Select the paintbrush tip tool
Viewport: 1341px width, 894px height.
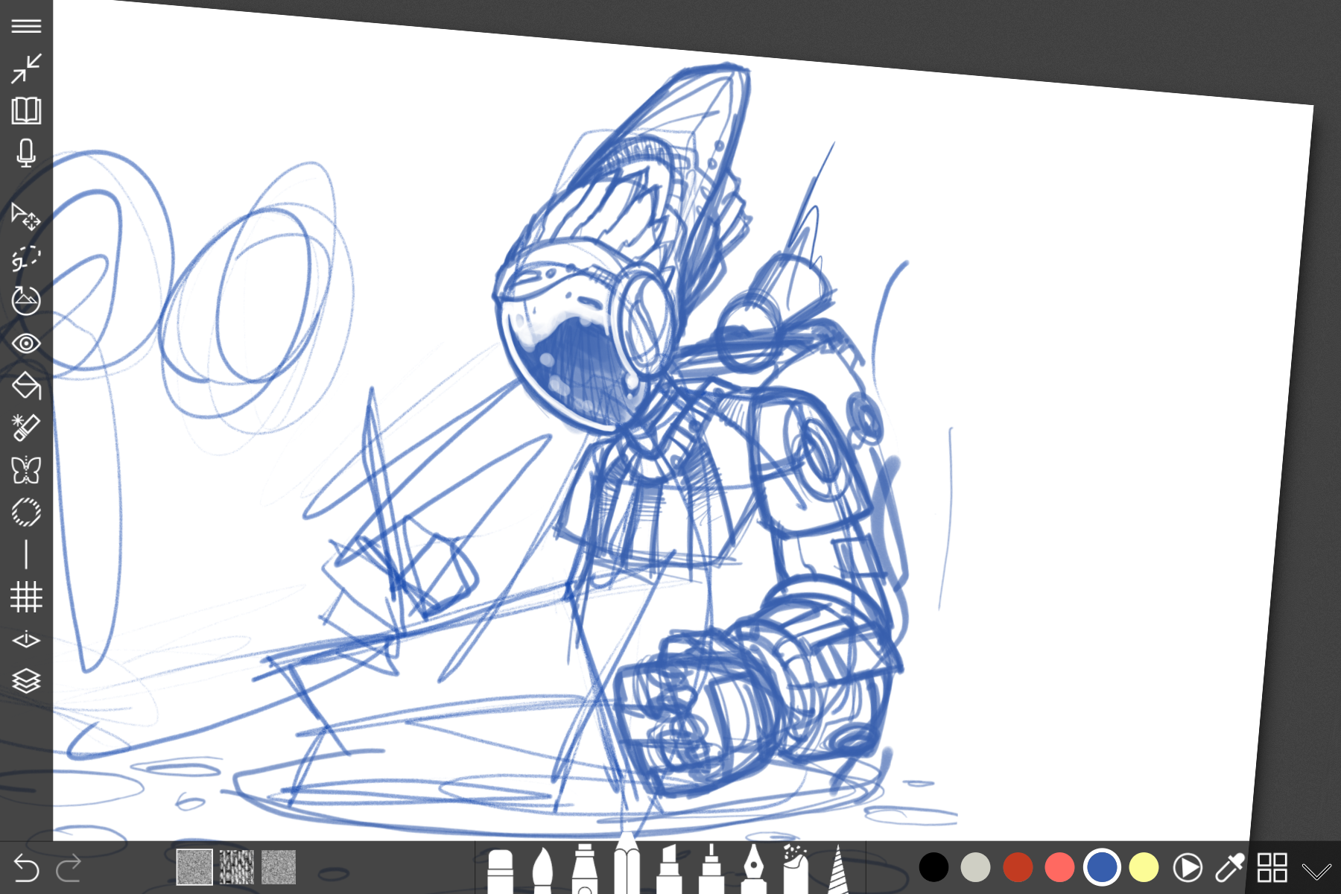tap(542, 870)
